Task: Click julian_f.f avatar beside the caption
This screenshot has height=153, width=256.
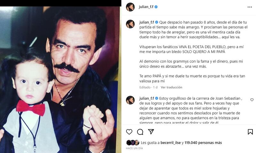Action: [130, 24]
